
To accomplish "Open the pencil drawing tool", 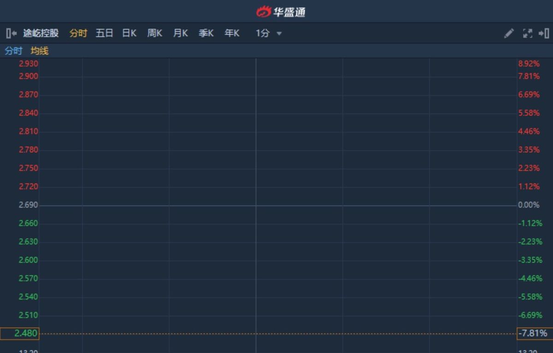I will 509,33.
